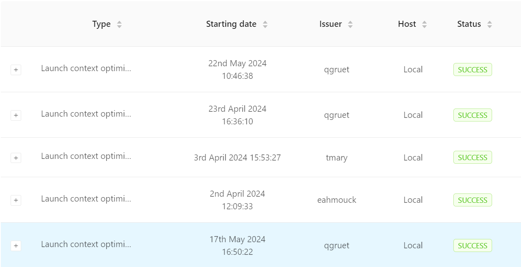Expand row issued by eahmouck
Viewport: 521px width, 267px height.
click(16, 200)
